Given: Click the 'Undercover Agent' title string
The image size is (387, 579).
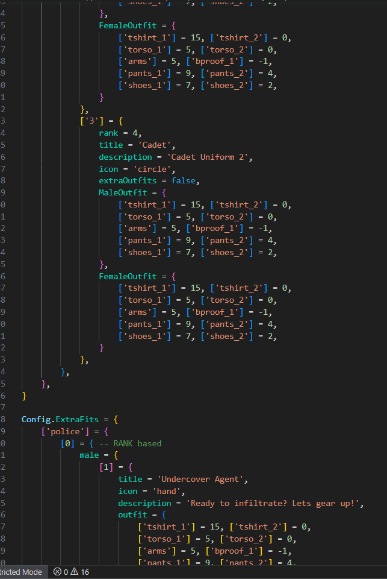Looking at the screenshot, I should 202,479.
